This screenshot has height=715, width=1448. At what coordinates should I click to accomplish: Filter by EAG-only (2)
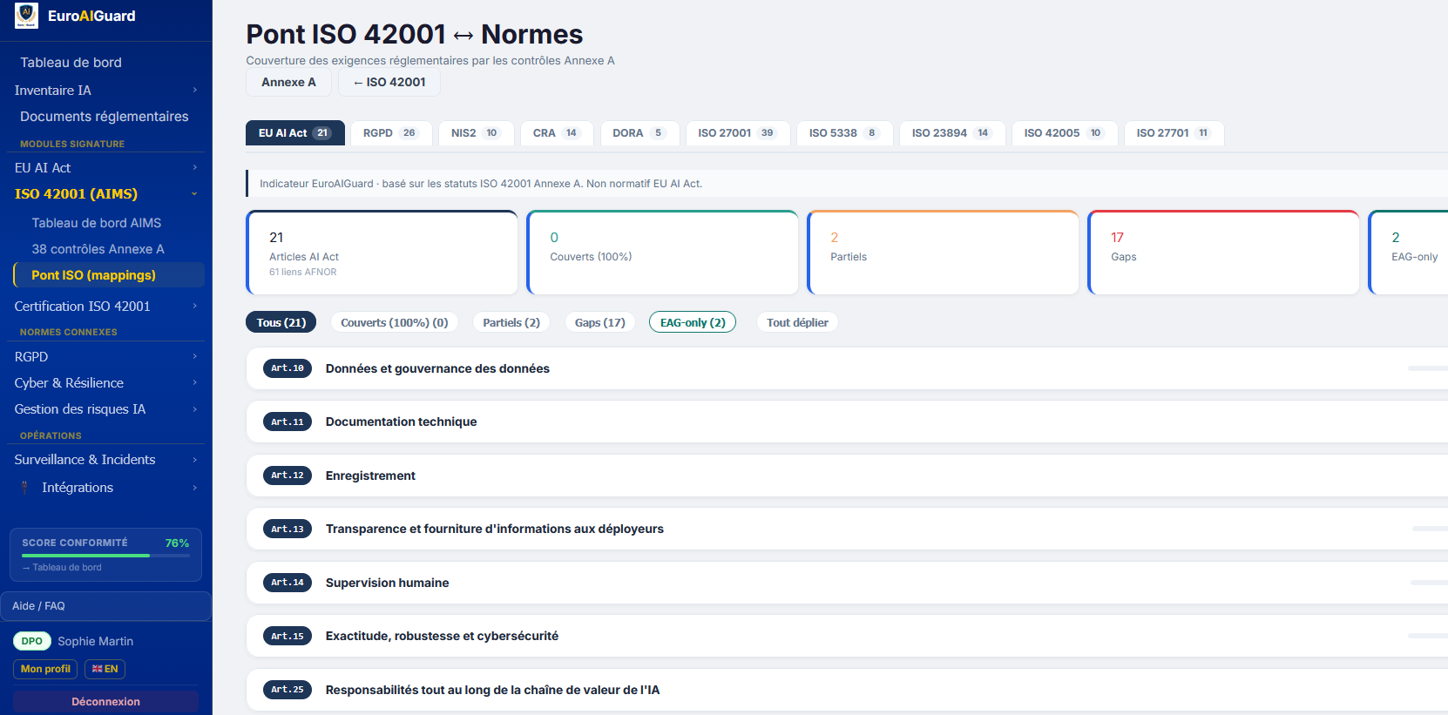(x=693, y=322)
